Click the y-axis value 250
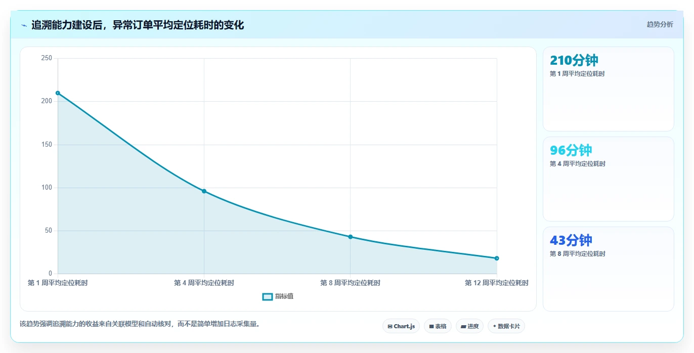Image resolution: width=694 pixels, height=353 pixels. (47, 58)
